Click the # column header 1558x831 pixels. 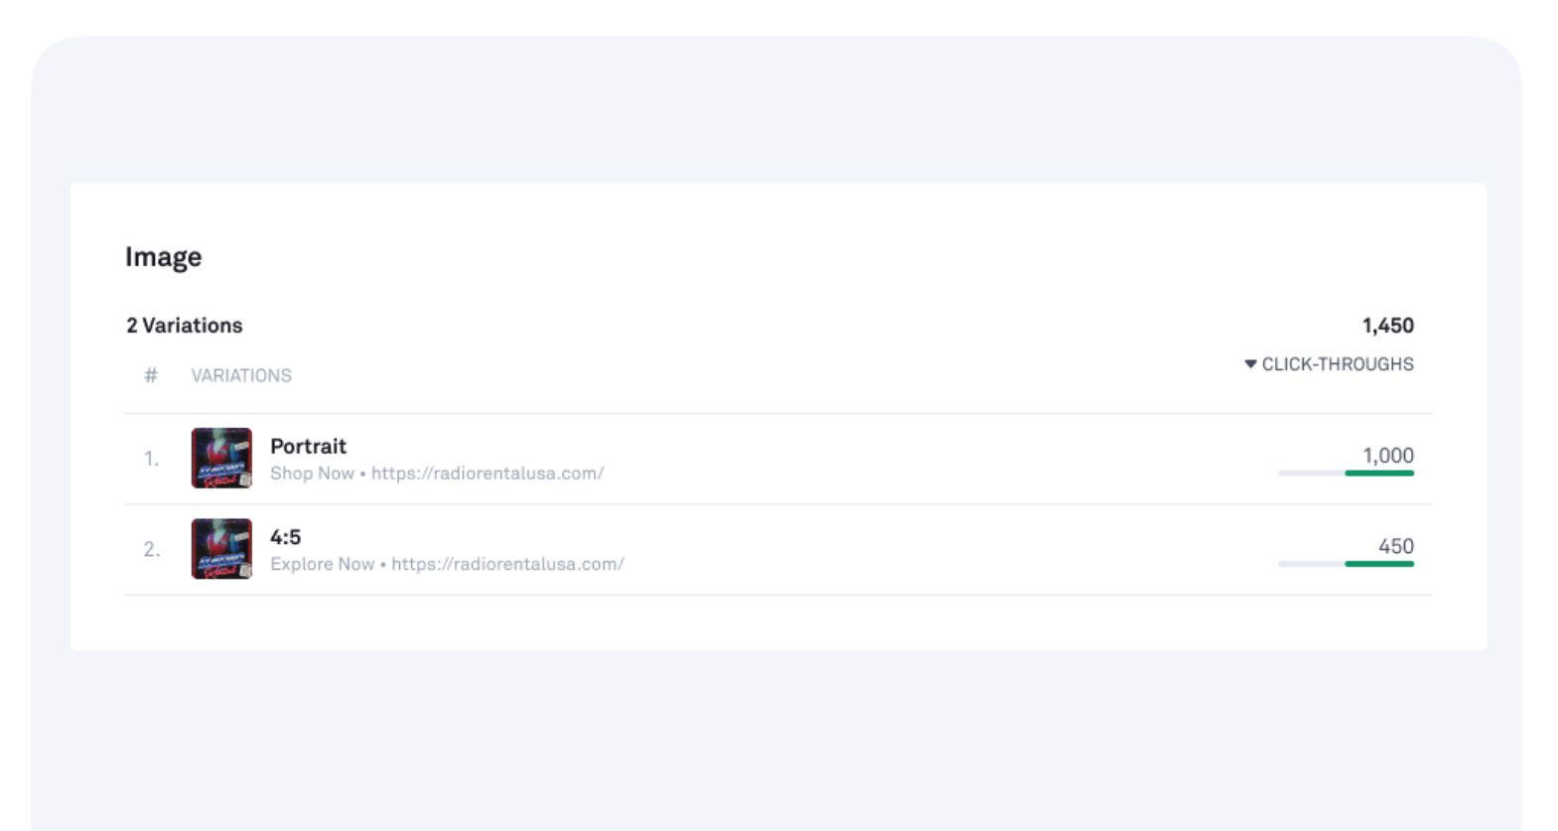click(x=151, y=375)
